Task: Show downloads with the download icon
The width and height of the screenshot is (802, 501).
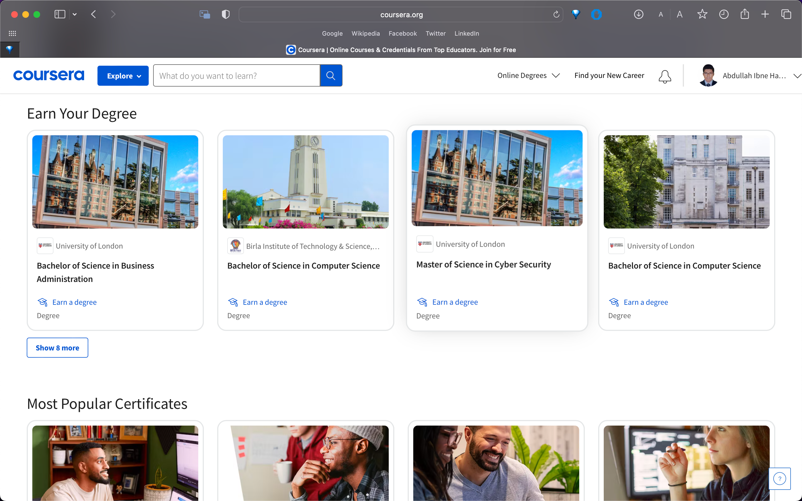Action: point(639,14)
